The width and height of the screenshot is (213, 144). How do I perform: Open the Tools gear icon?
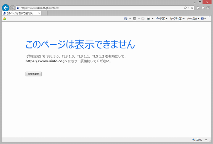pos(208,8)
